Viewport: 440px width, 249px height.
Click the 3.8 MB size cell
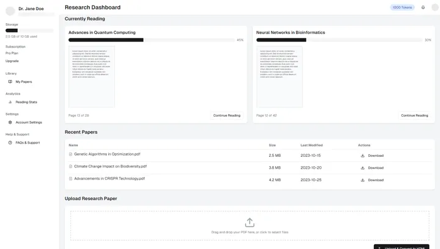point(275,167)
